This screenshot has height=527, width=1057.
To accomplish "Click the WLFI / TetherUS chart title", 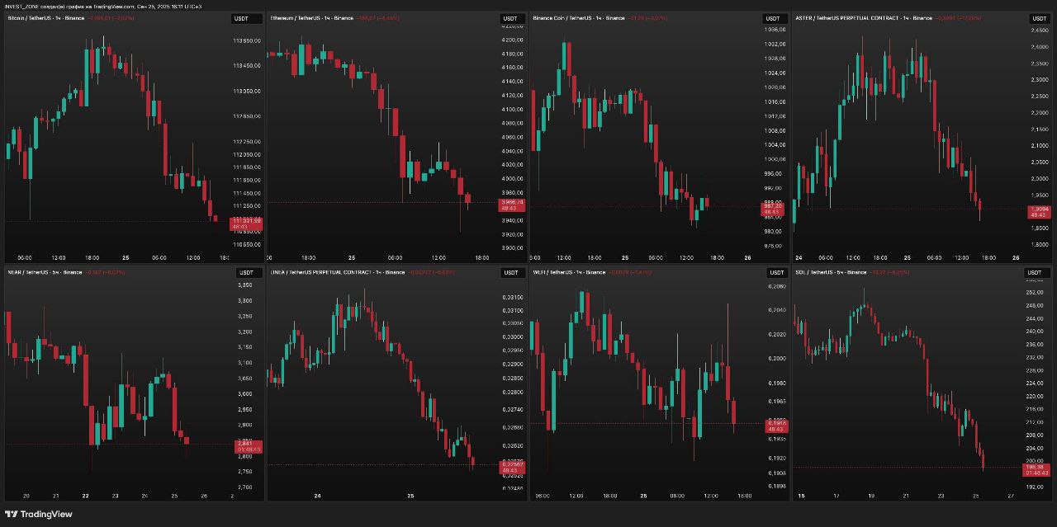I will [570, 271].
